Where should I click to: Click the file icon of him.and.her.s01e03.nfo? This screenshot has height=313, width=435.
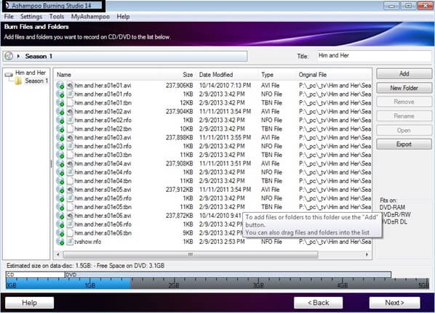70,146
